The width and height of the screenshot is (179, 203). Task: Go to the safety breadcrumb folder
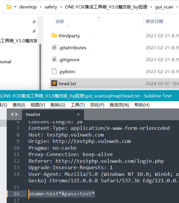coord(51,7)
